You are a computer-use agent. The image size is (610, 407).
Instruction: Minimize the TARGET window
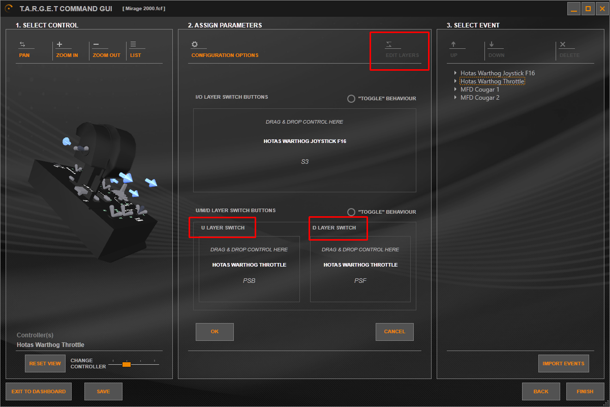[574, 9]
